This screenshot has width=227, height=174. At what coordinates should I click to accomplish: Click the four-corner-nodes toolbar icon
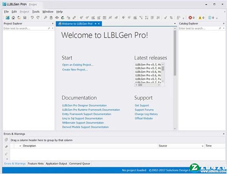coord(147,18)
